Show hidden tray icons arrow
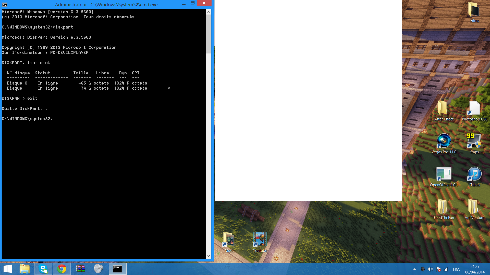490x275 pixels. (414, 269)
